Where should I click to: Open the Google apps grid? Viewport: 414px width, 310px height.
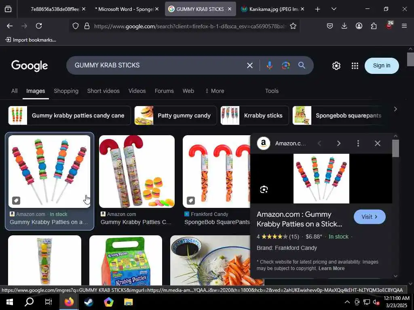pos(355,66)
